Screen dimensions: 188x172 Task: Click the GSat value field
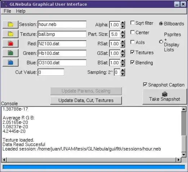115,53
